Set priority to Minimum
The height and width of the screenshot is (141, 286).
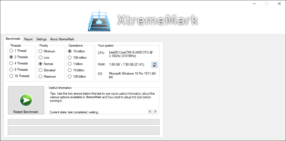47,51
